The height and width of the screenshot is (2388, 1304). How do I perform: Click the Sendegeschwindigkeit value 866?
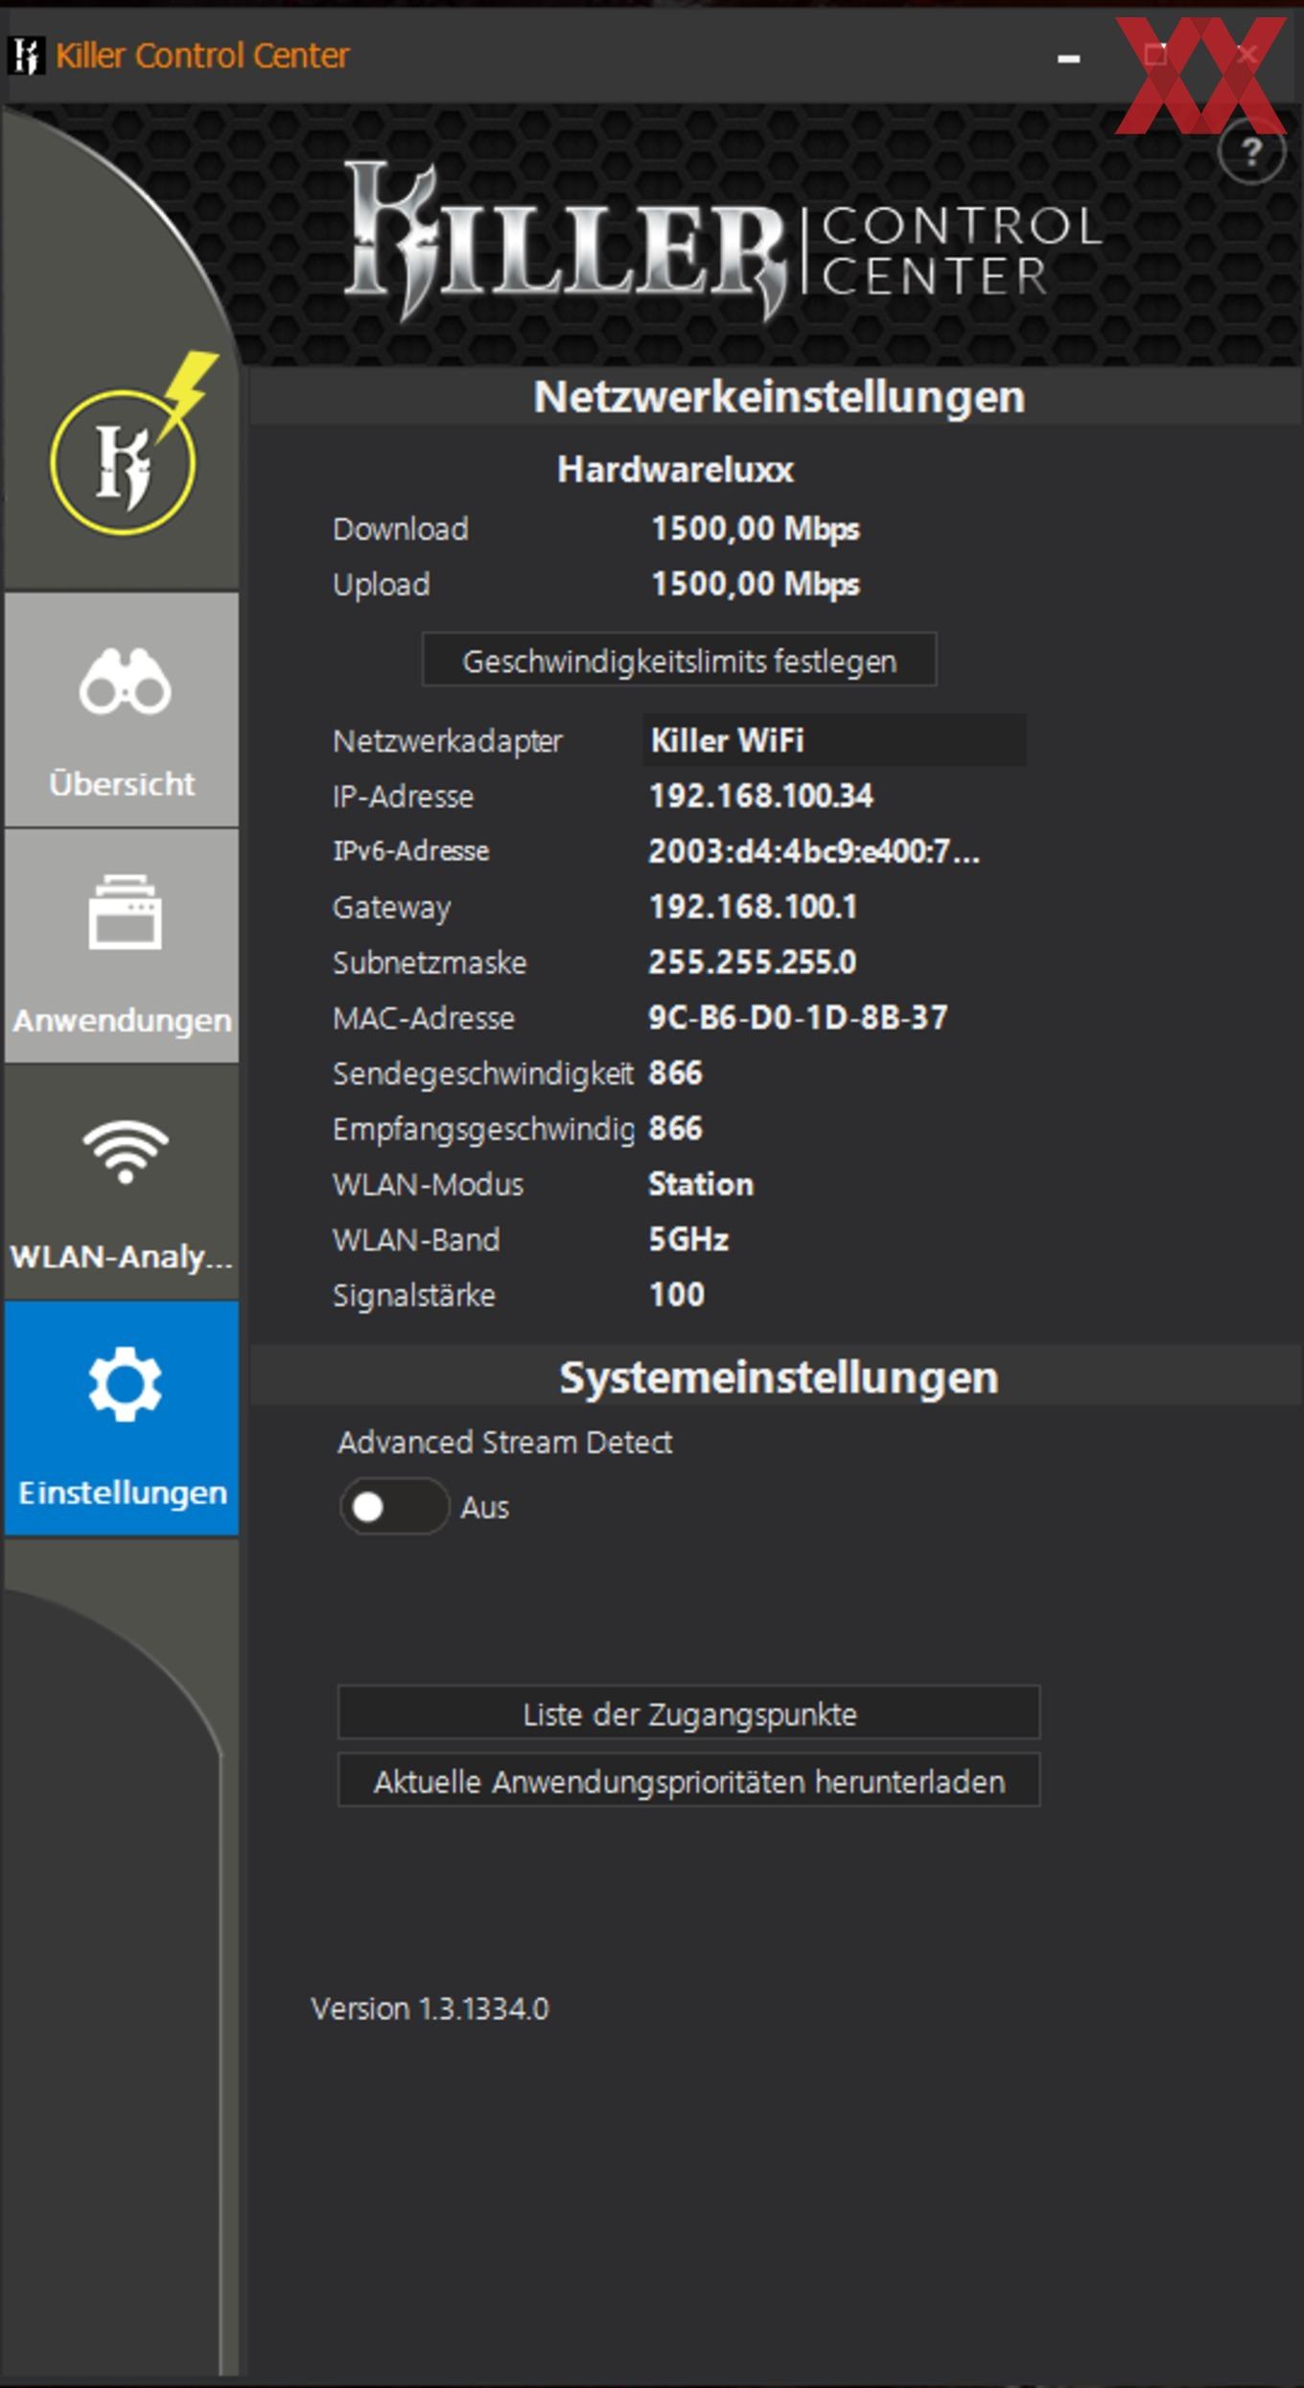point(675,1073)
